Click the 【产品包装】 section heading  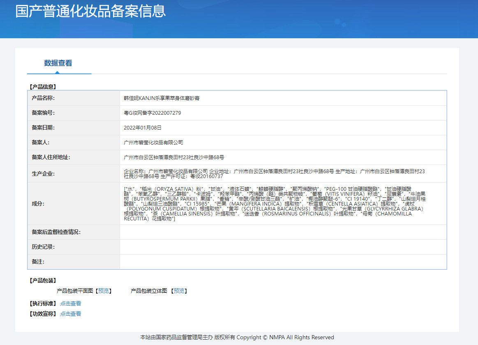pyautogui.click(x=43, y=280)
